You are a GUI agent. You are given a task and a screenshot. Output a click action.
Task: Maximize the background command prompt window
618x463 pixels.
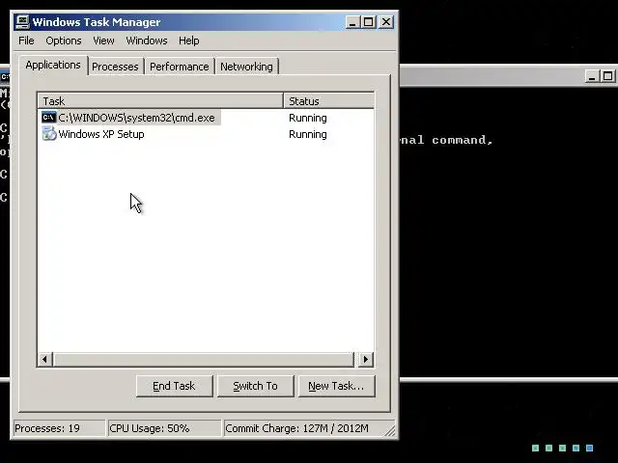click(x=607, y=76)
